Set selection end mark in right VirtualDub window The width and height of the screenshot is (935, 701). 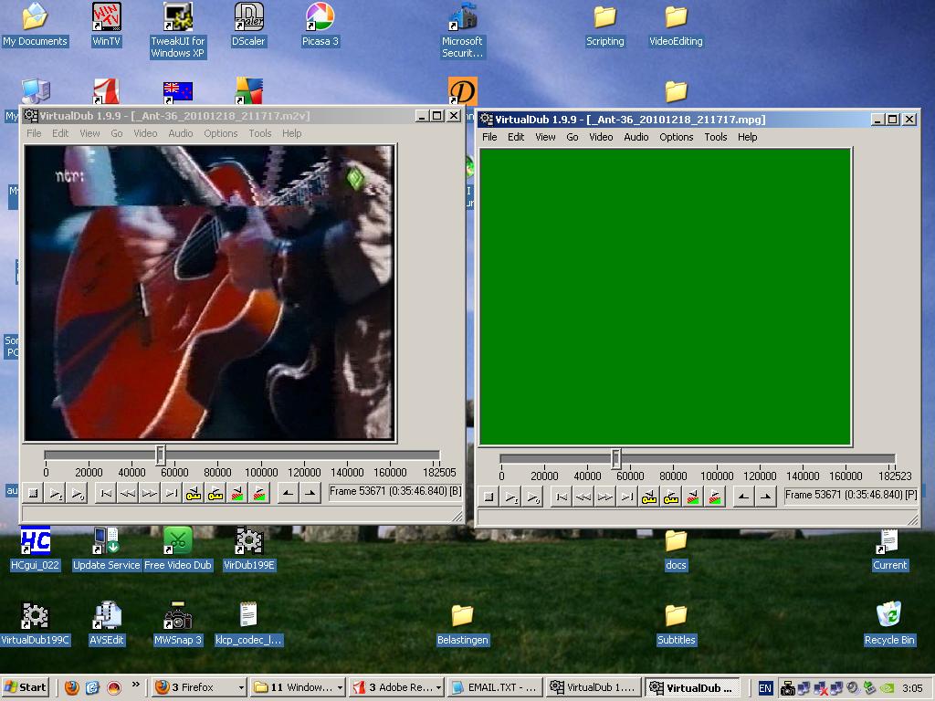(766, 497)
